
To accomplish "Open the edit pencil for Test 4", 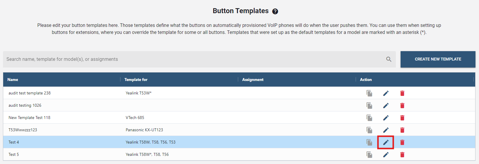I will pyautogui.click(x=386, y=142).
